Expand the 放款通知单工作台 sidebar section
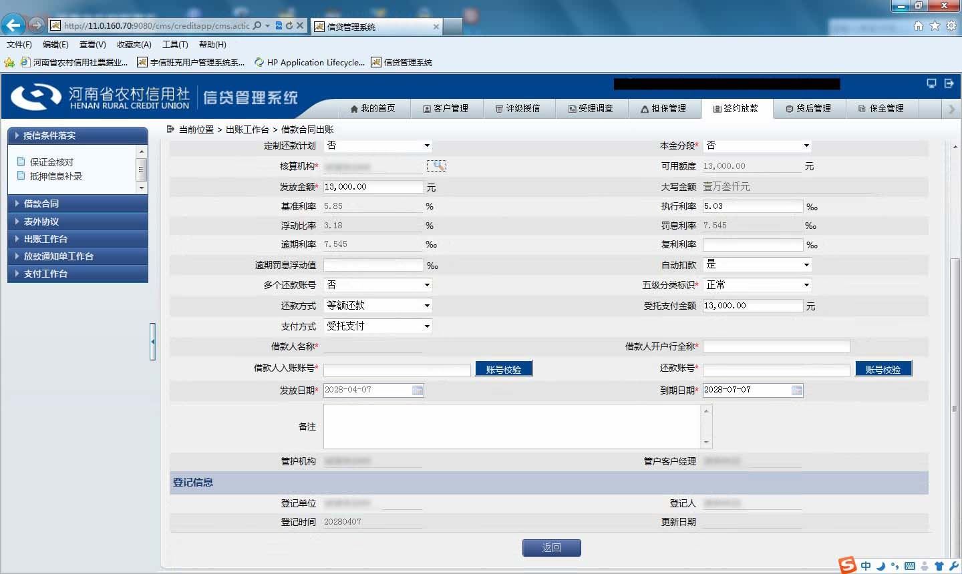Screen dimensions: 962x574 point(77,256)
